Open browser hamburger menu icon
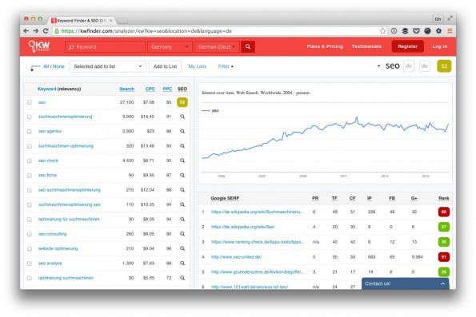The width and height of the screenshot is (476, 317). [450, 31]
